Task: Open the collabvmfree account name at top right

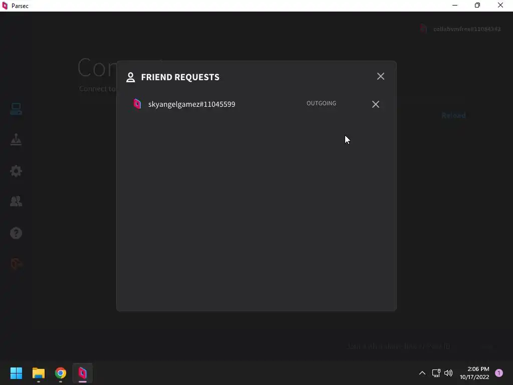Action: (x=467, y=29)
